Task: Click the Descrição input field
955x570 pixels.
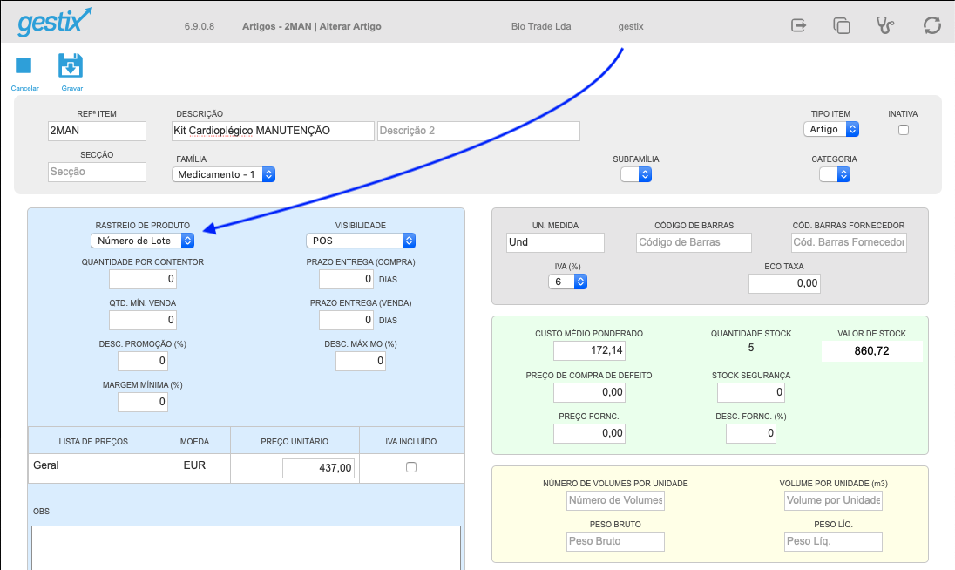Action: coord(273,131)
